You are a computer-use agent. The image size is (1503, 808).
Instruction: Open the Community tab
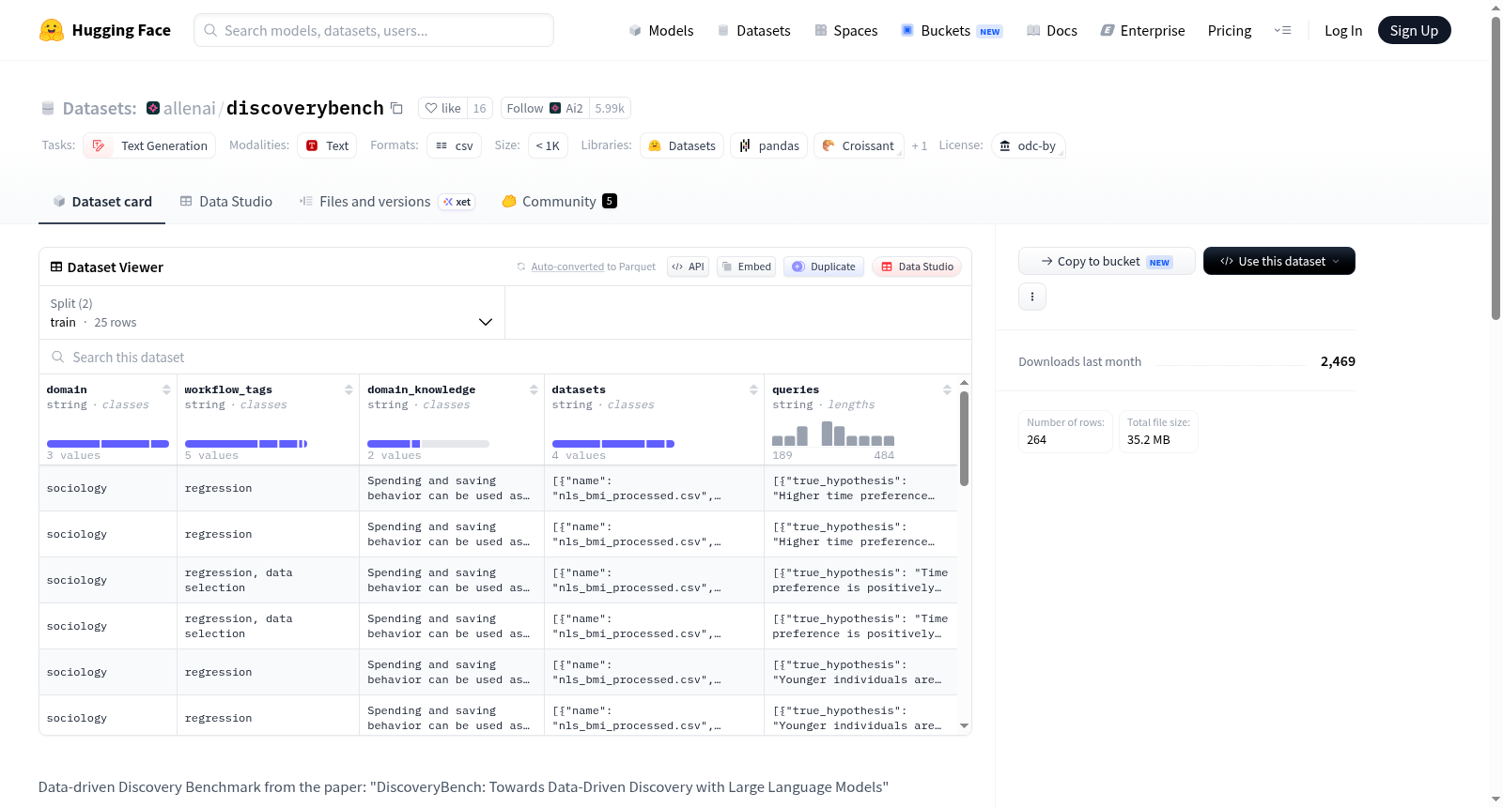[560, 202]
